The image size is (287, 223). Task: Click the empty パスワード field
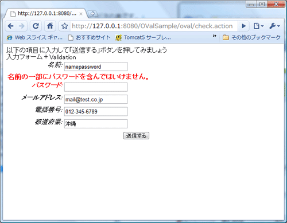tap(96, 87)
